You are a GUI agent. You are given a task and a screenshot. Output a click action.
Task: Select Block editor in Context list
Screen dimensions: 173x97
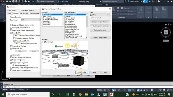point(46,21)
